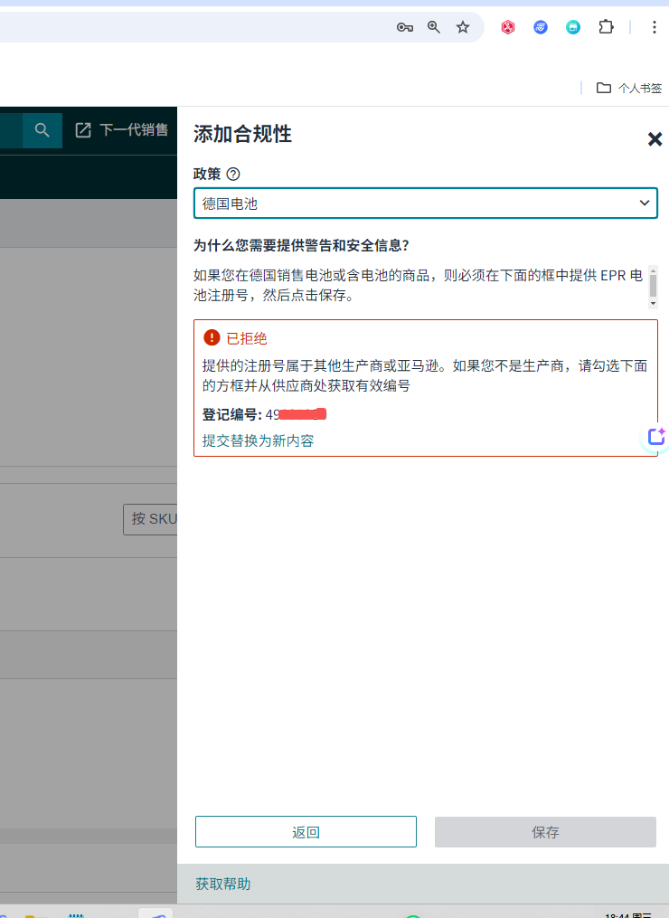Screen dimensions: 669x918
Task: Open the Extensions puzzle piece menu
Action: [606, 27]
